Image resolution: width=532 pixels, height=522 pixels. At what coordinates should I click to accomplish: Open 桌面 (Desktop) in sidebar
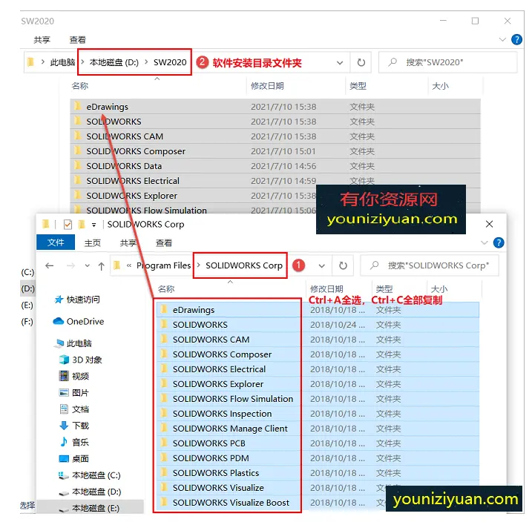(74, 459)
